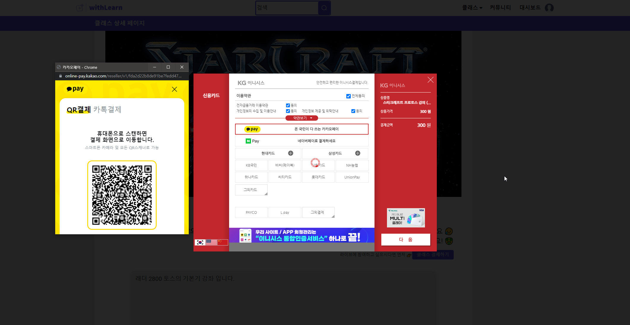Open the 클래스 menu in navbar
Viewport: 630px width, 325px height.
(472, 8)
